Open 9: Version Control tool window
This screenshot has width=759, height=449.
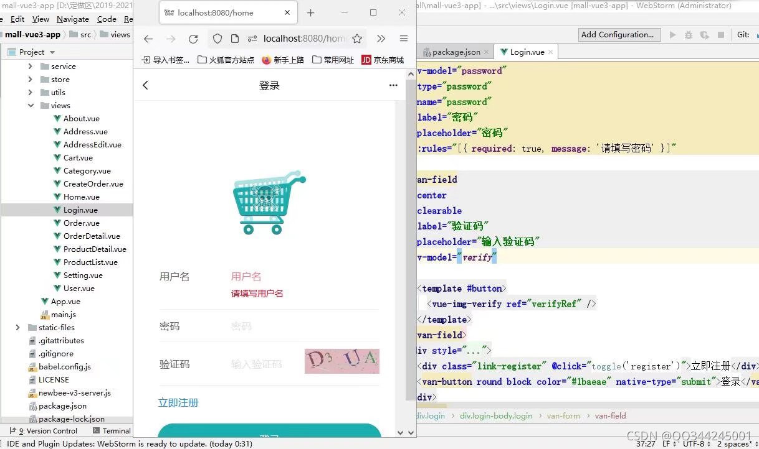point(43,430)
